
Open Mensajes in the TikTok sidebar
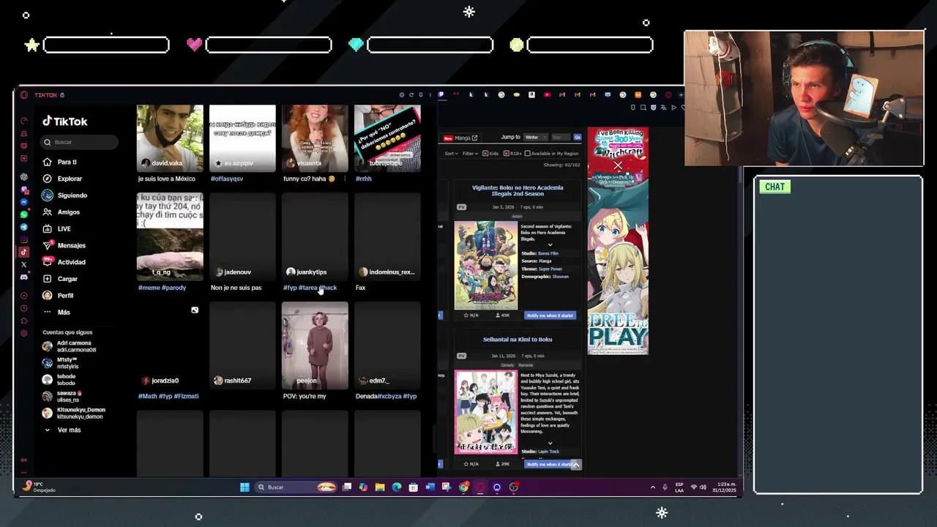coord(64,245)
